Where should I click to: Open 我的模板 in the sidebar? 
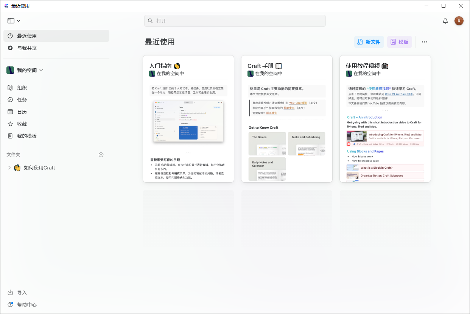point(56,136)
